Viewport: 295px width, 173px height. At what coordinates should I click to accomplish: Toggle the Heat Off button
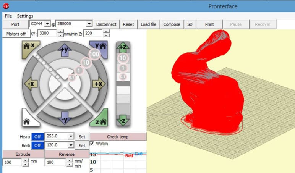point(37,136)
